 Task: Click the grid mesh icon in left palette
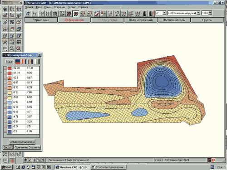(19, 42)
